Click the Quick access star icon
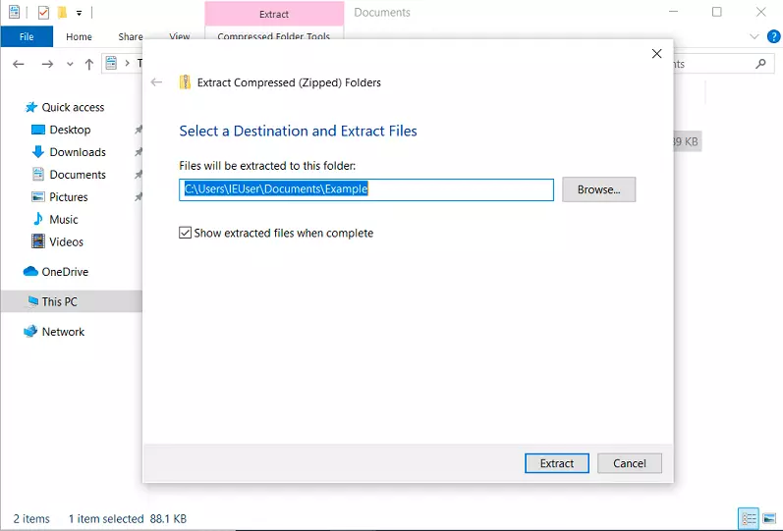This screenshot has width=783, height=531. (x=31, y=107)
